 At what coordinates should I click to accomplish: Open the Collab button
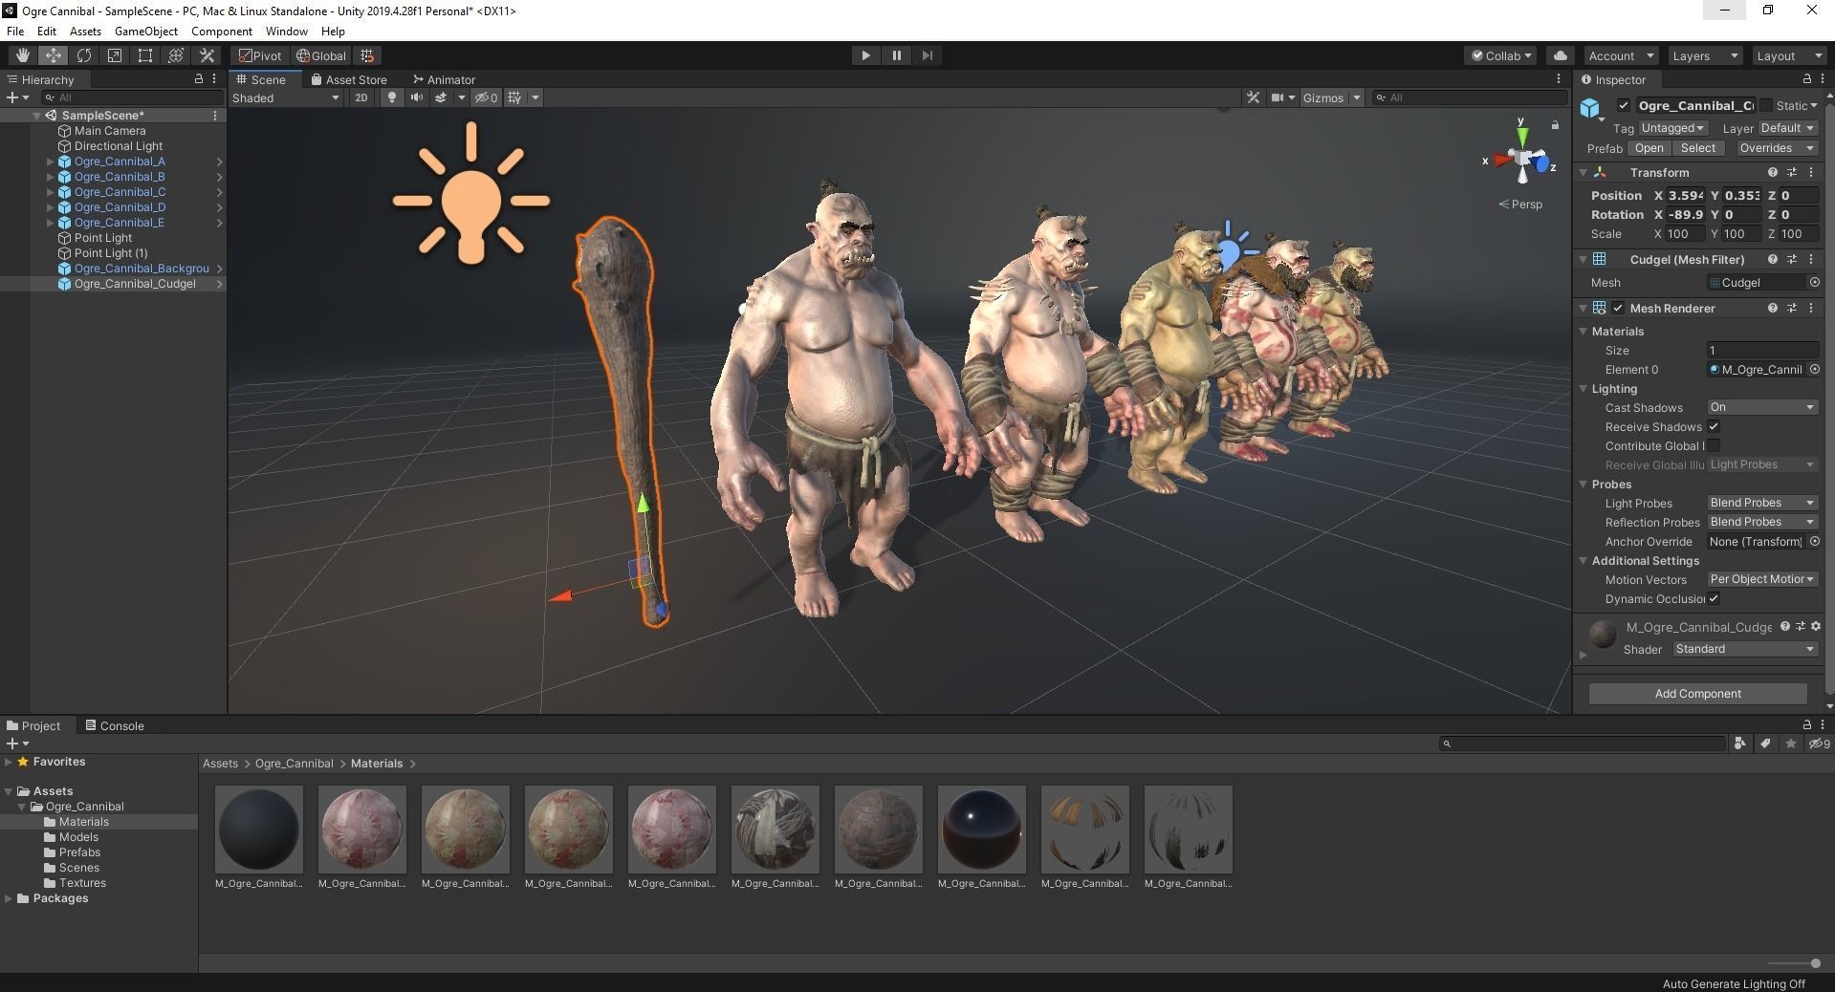1501,55
